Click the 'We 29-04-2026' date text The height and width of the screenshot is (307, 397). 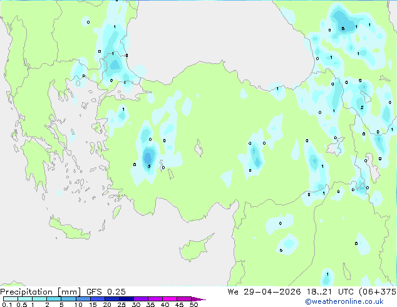pyautogui.click(x=264, y=292)
